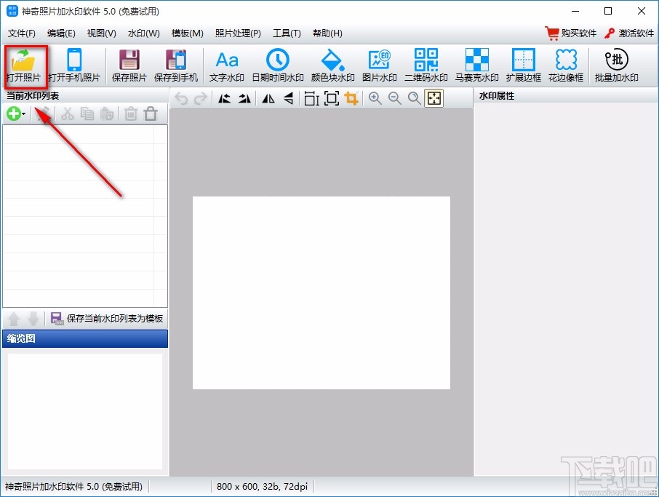
Task: Open the 花边像框 lace frame tool
Action: tap(566, 65)
